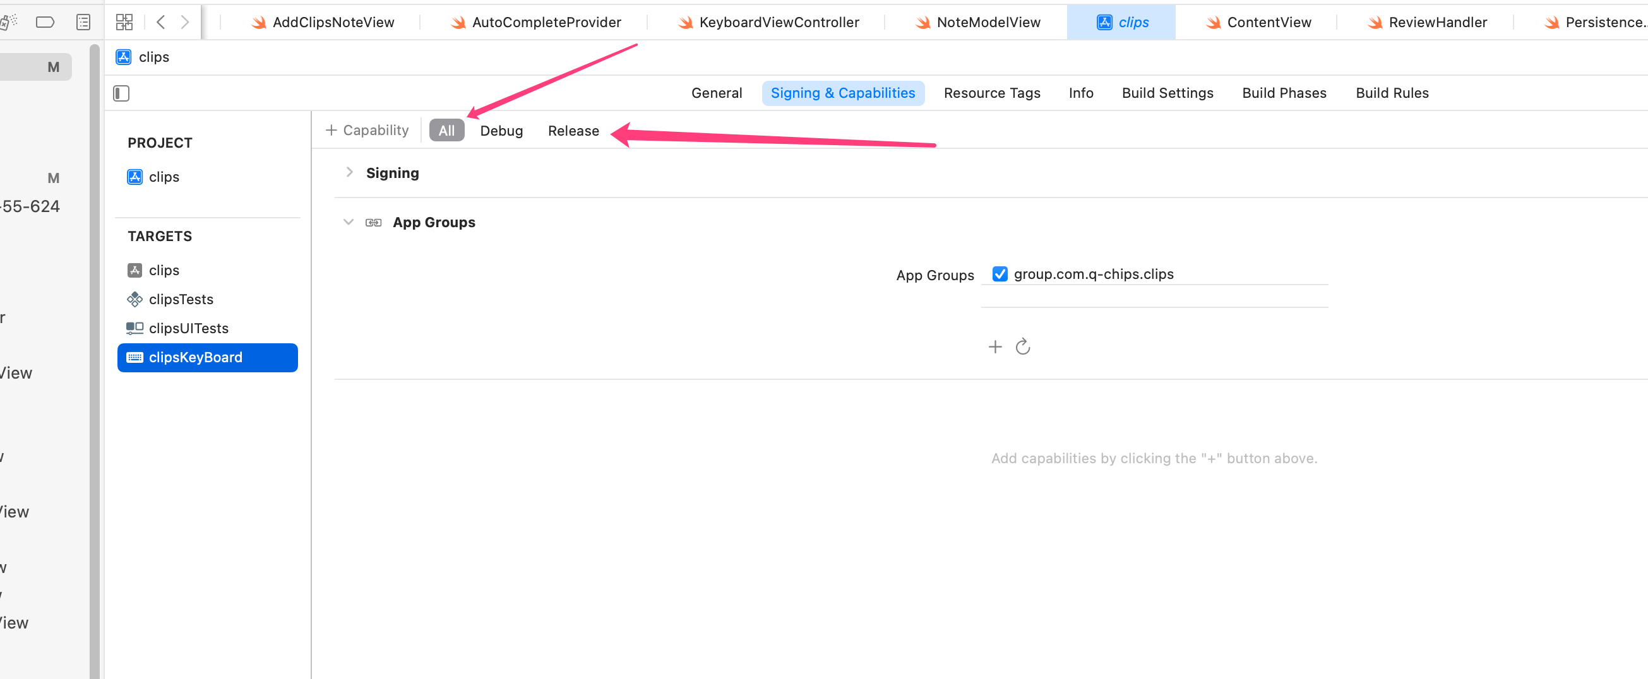Screen dimensions: 1648x679
Task: Expand the Signing section
Action: 349,172
